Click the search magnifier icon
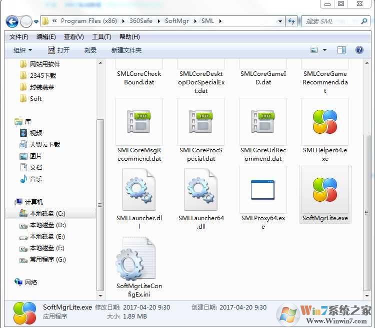 364,21
